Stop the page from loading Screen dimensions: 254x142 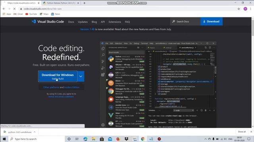[14, 9]
